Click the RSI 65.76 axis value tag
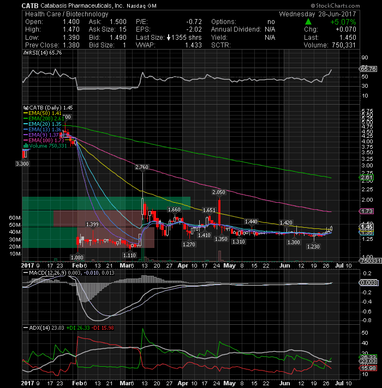Screen dimensions: 382x388 (368, 69)
